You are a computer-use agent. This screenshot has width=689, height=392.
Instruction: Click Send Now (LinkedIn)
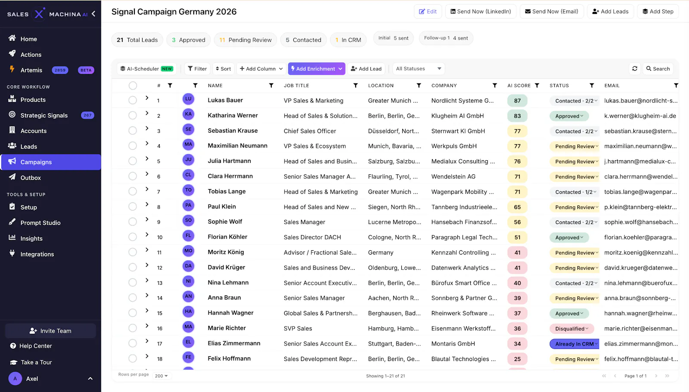point(481,12)
